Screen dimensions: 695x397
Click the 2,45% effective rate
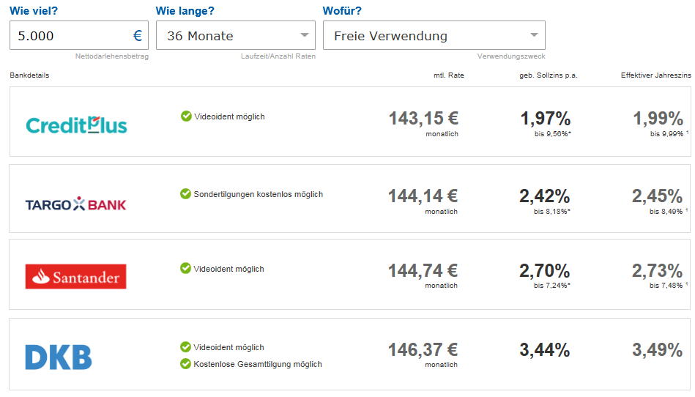point(657,196)
